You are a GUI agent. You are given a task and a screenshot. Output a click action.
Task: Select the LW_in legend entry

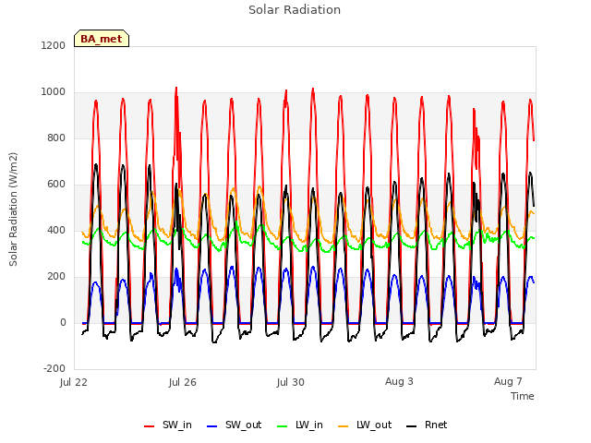click(300, 425)
